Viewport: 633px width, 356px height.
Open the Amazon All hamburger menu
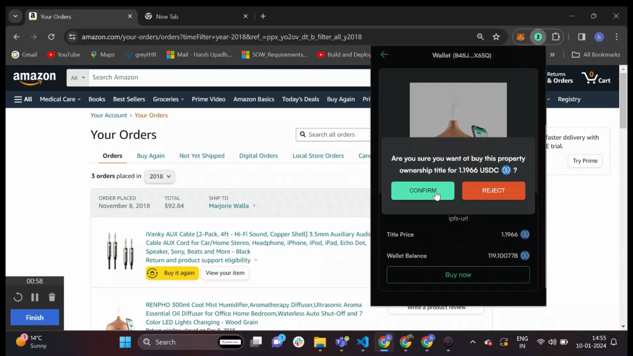[23, 99]
